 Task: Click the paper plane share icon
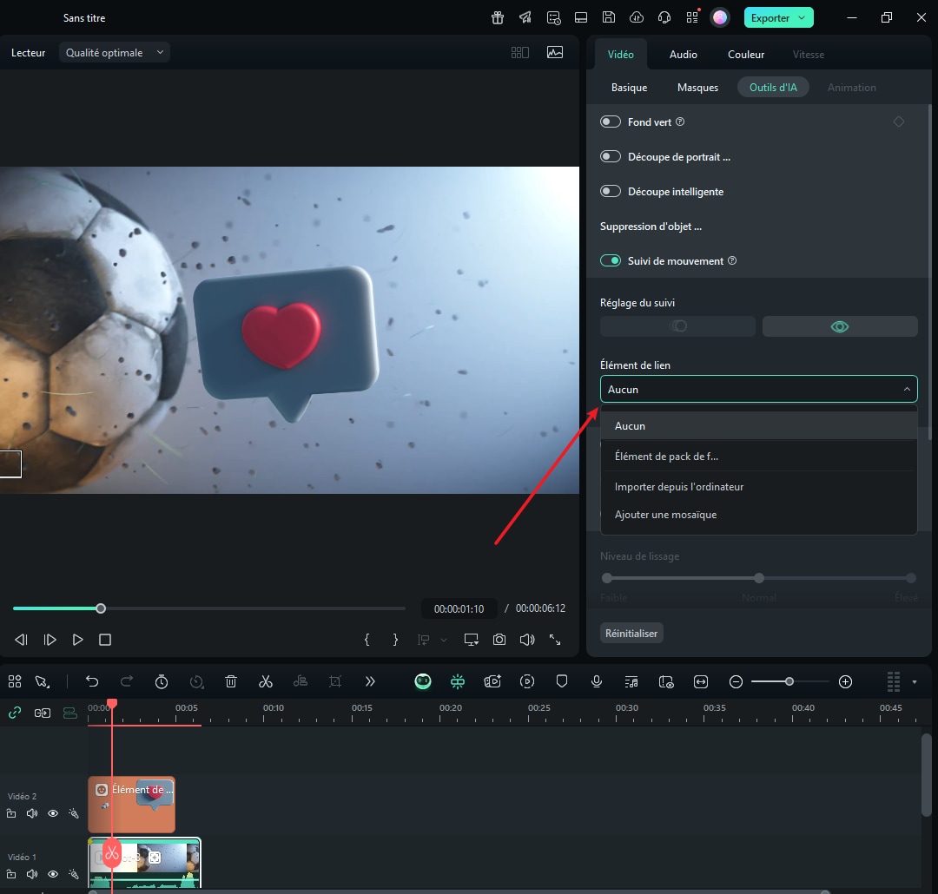point(525,18)
